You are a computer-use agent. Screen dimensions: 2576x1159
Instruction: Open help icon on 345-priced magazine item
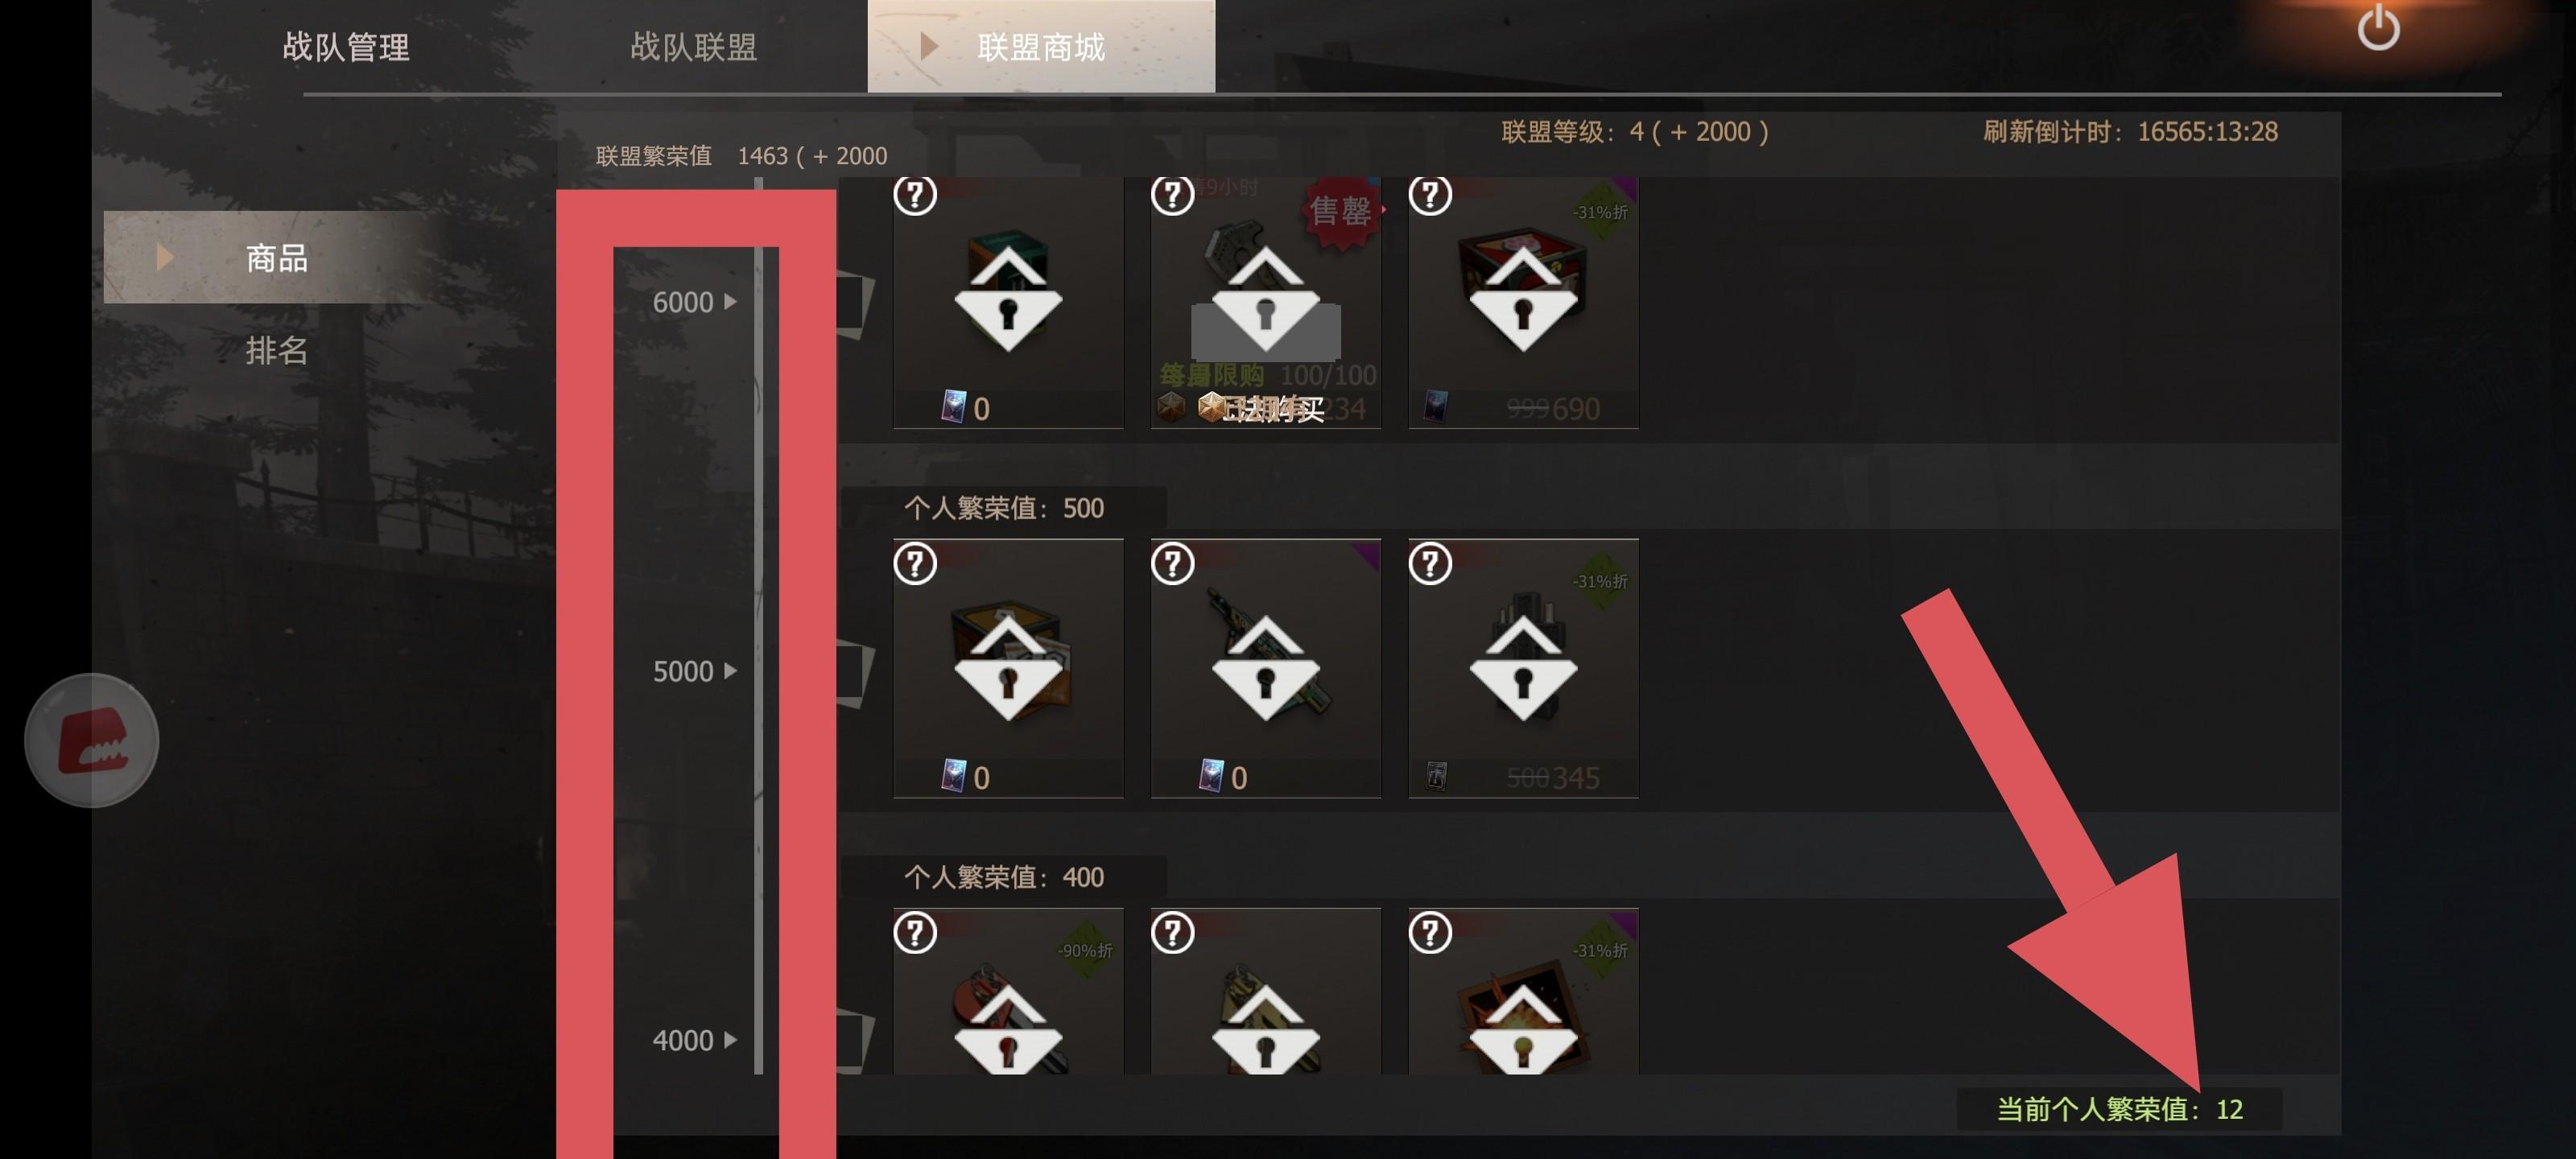[x=1430, y=563]
